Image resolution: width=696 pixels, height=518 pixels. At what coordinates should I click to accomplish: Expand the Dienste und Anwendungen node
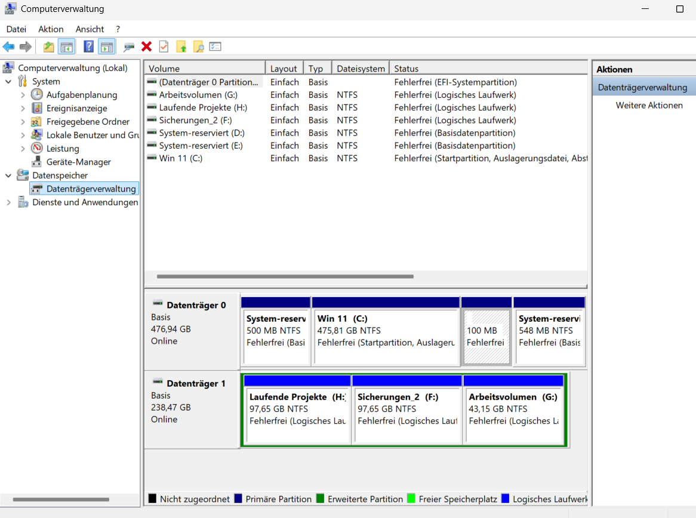[8, 202]
